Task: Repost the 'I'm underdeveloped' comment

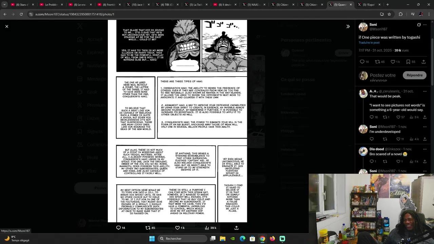Action: (x=385, y=139)
